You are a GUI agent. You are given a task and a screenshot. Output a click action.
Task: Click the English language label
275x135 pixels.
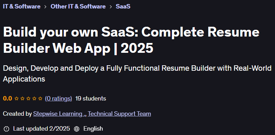93,129
